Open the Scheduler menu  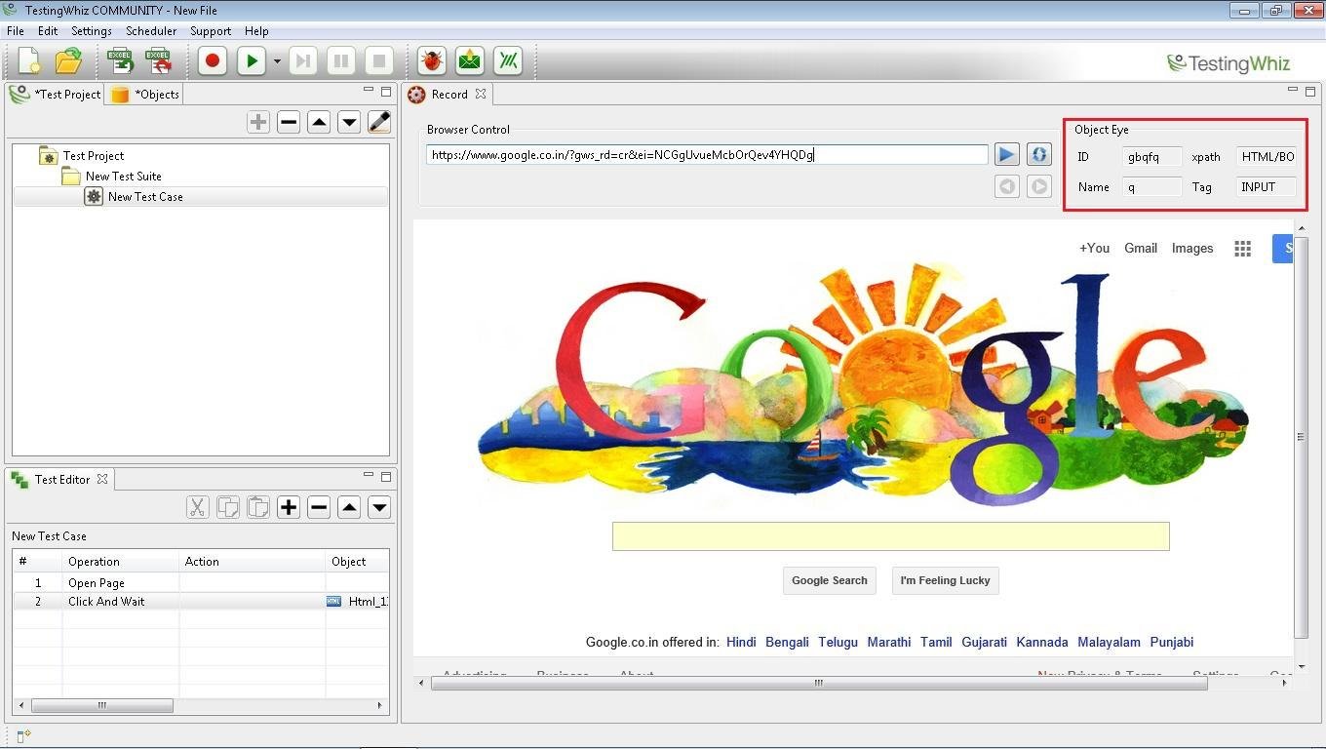coord(151,30)
